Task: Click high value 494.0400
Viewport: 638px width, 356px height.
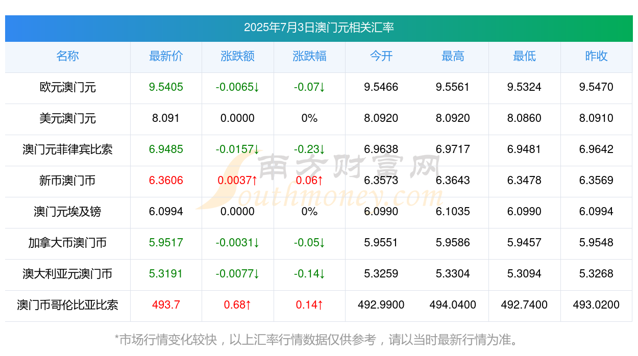Action: point(453,305)
